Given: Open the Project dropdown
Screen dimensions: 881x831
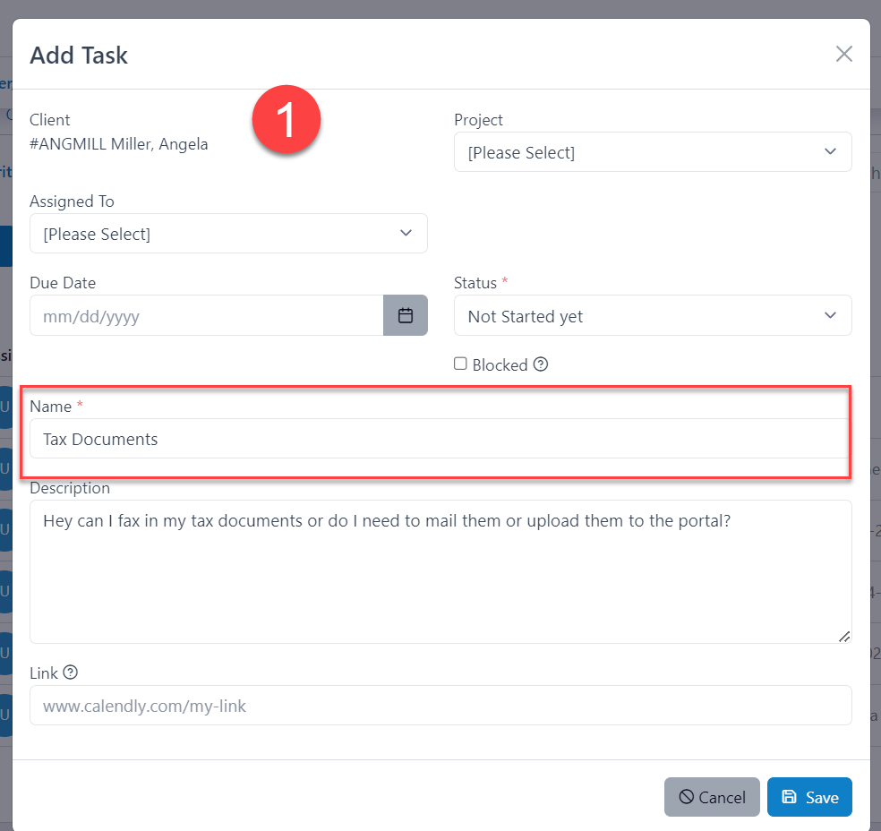Looking at the screenshot, I should 653,151.
